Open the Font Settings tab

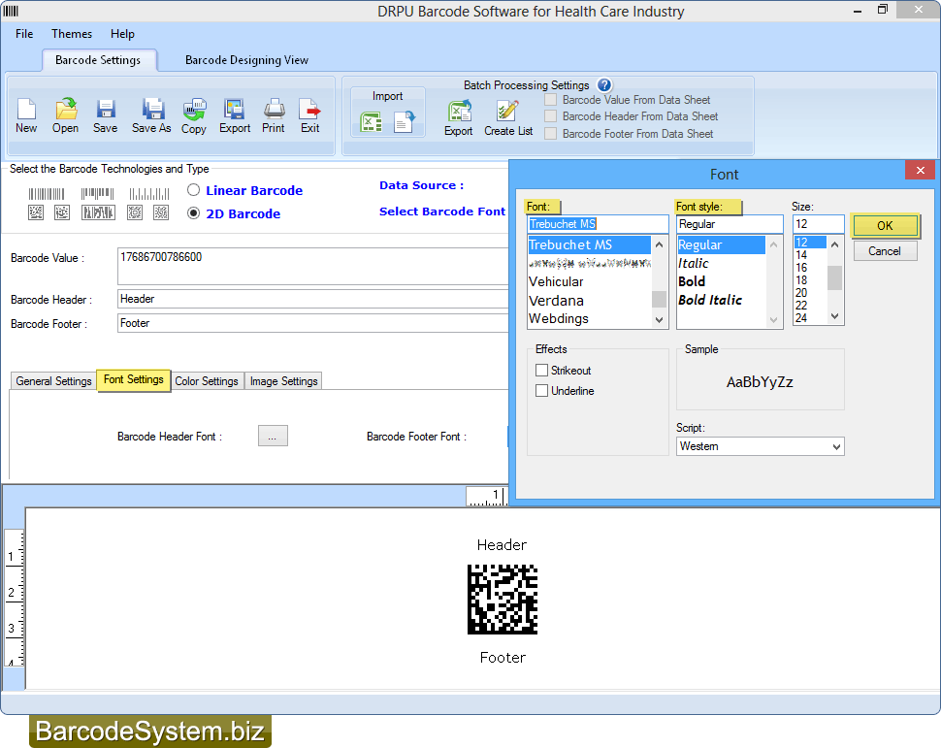[134, 380]
